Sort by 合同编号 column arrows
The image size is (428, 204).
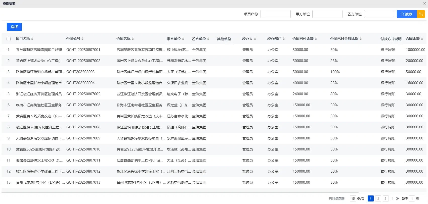(82, 39)
